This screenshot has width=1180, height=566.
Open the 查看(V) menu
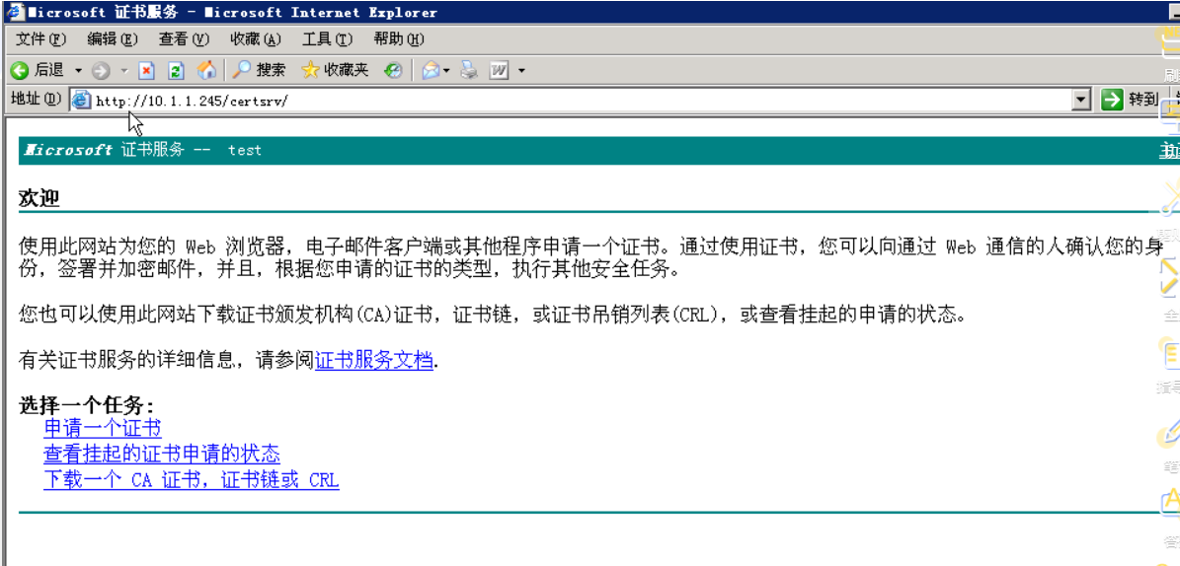[184, 39]
